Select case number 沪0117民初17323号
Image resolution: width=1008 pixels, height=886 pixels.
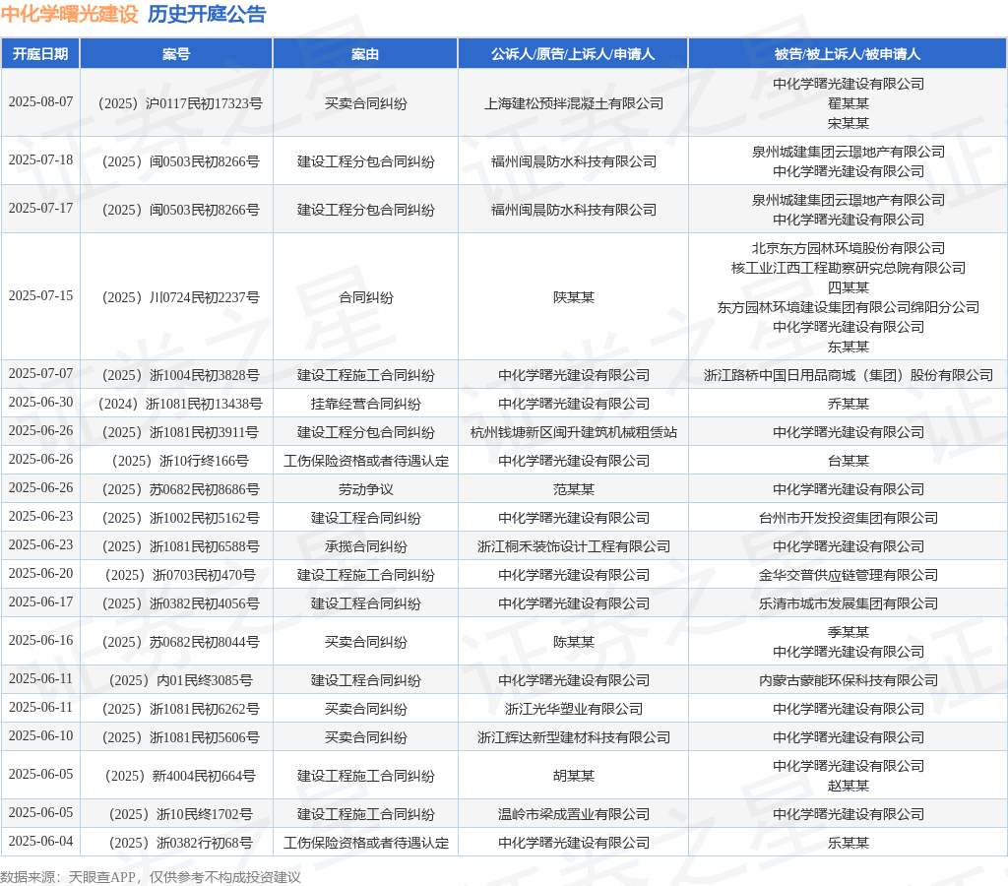click(x=180, y=103)
